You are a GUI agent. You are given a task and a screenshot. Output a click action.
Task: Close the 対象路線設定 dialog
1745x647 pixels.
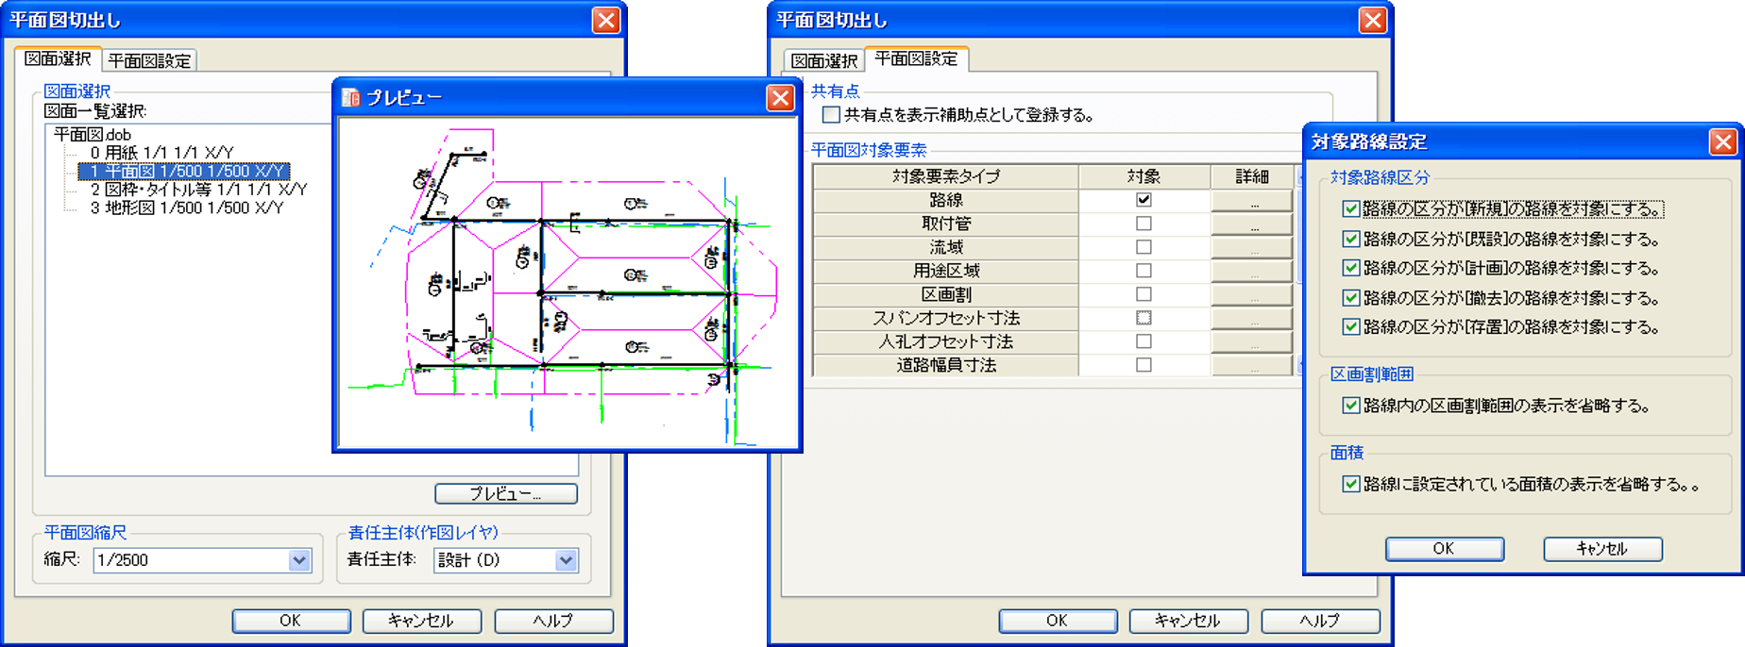(1722, 141)
